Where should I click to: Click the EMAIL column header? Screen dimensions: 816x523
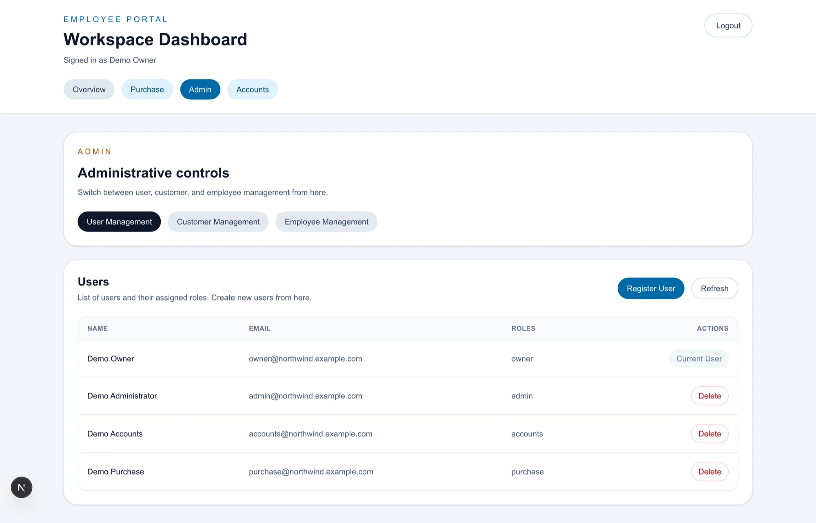point(260,328)
